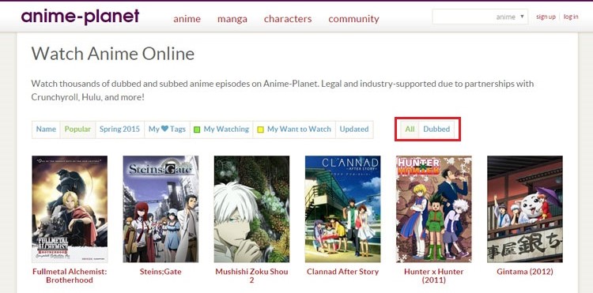Toggle the My Watching filter
Screen dimensions: 593x293
(x=221, y=130)
